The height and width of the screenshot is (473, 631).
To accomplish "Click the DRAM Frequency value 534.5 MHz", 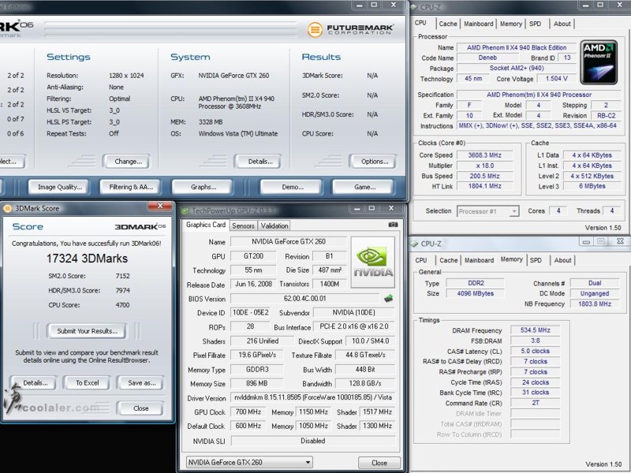I will click(x=535, y=330).
